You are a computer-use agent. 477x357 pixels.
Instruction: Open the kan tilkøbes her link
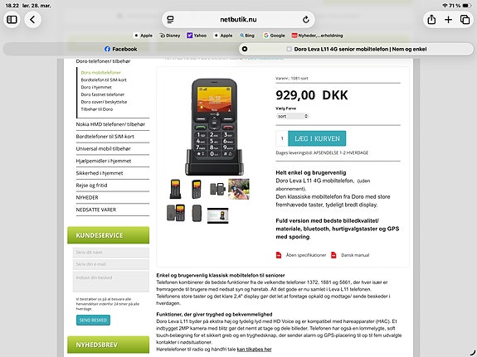point(254,350)
